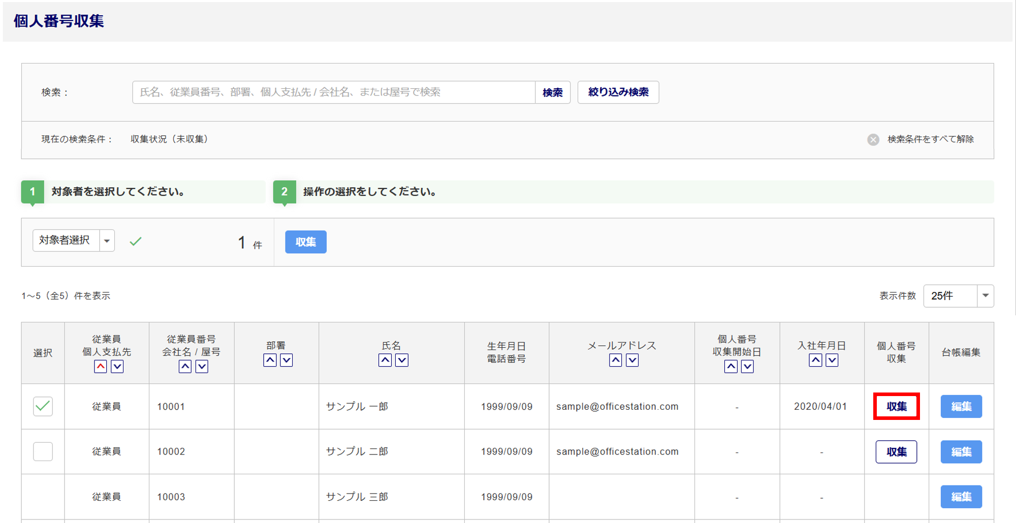This screenshot has height=523, width=1016.
Task: Focus the search text input field
Action: [334, 92]
